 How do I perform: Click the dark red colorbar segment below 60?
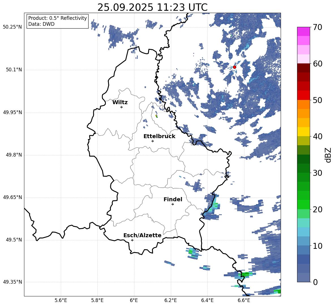[303, 68]
